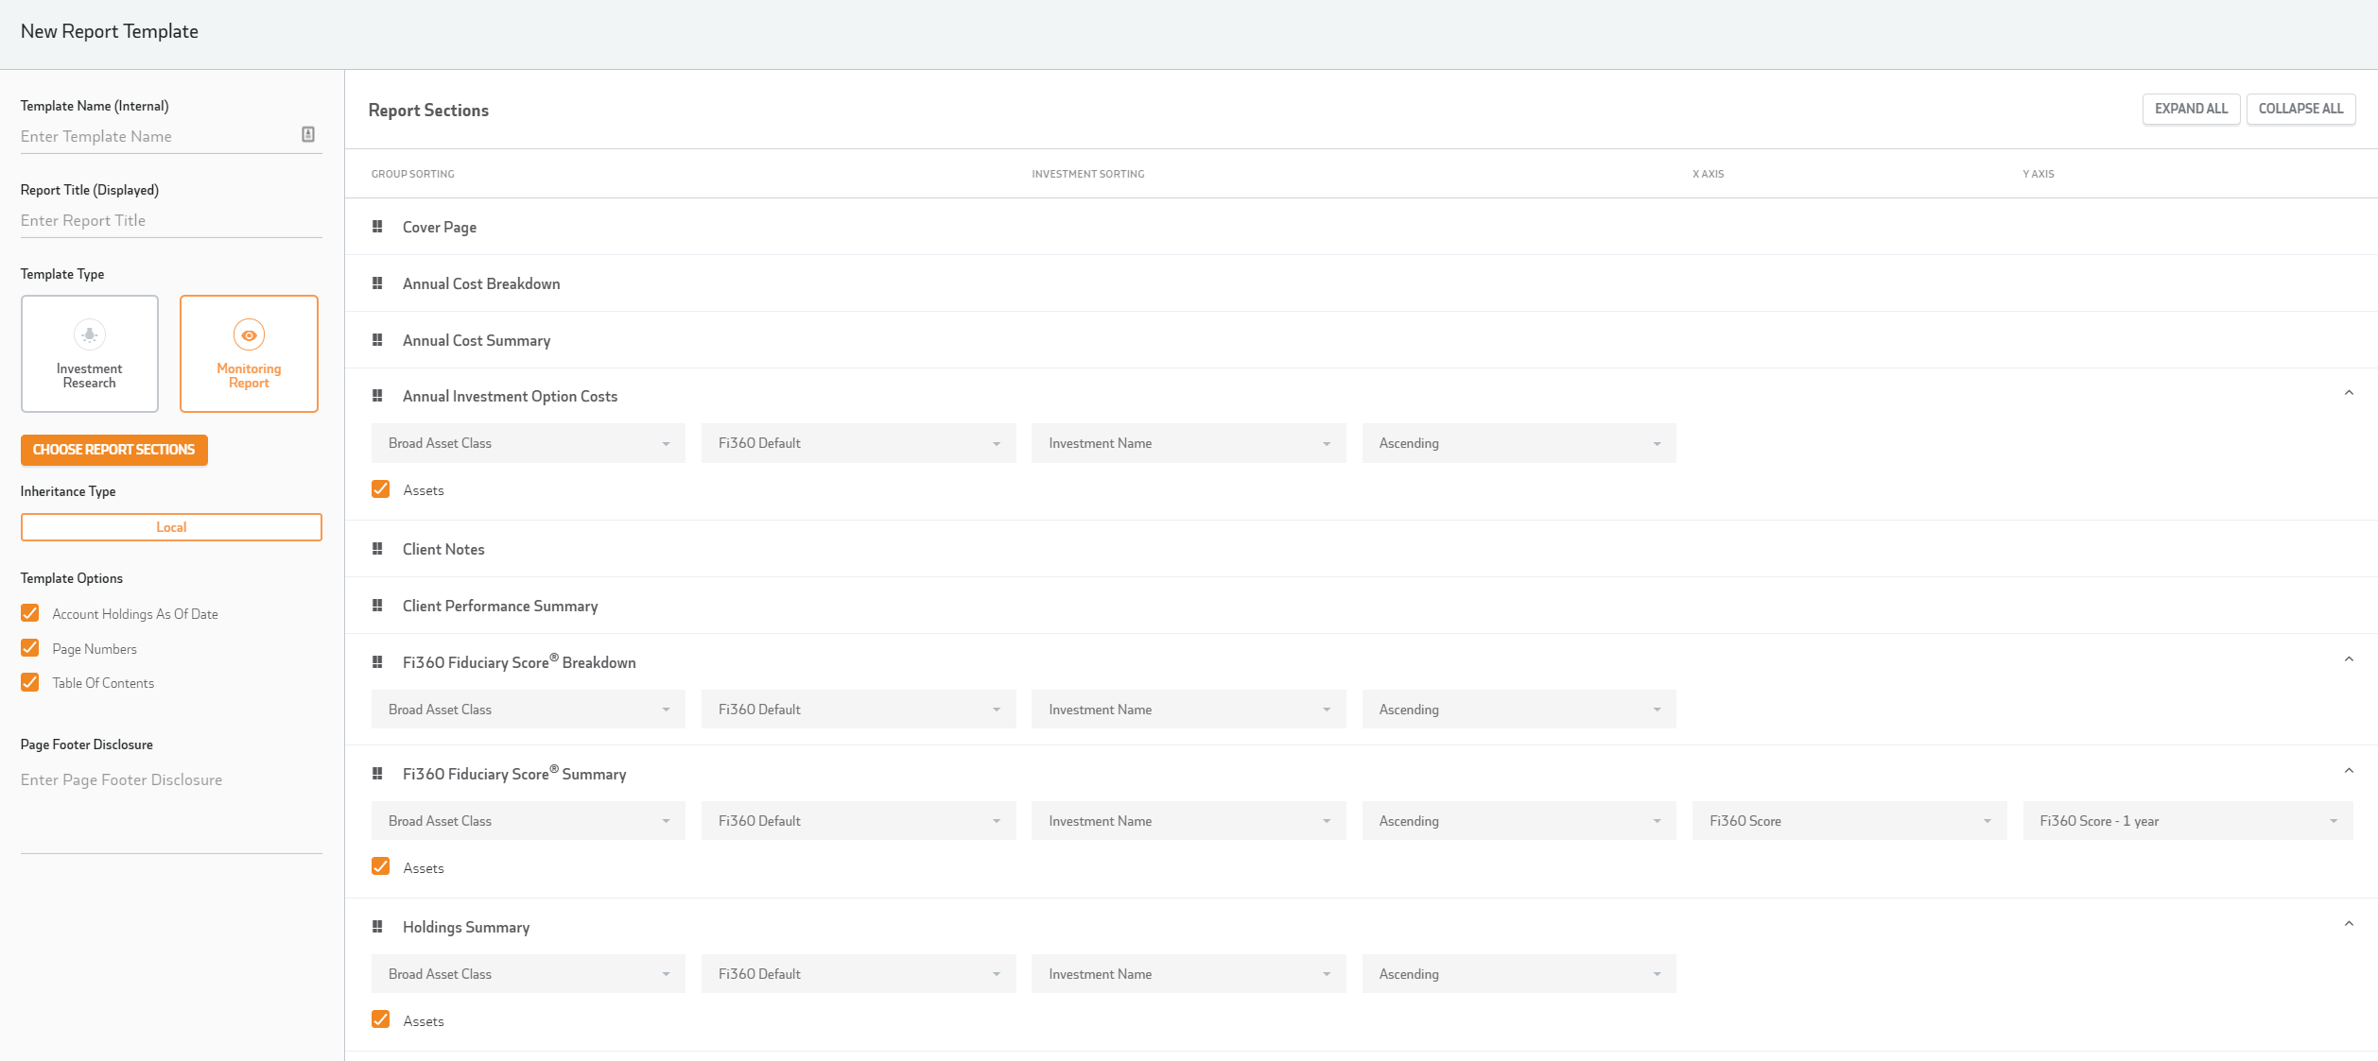2378x1061 pixels.
Task: Click the drag handle beside Cover Page
Action: click(x=377, y=227)
